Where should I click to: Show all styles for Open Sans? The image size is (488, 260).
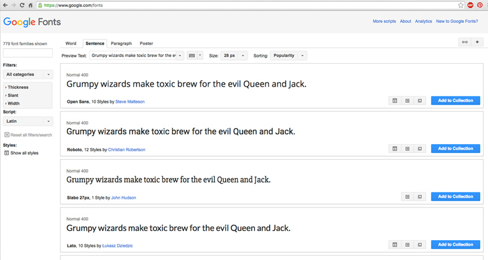pyautogui.click(x=394, y=101)
